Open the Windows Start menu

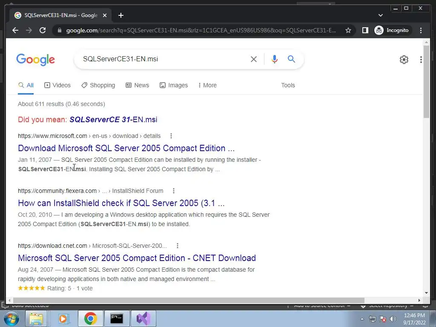tap(11, 318)
